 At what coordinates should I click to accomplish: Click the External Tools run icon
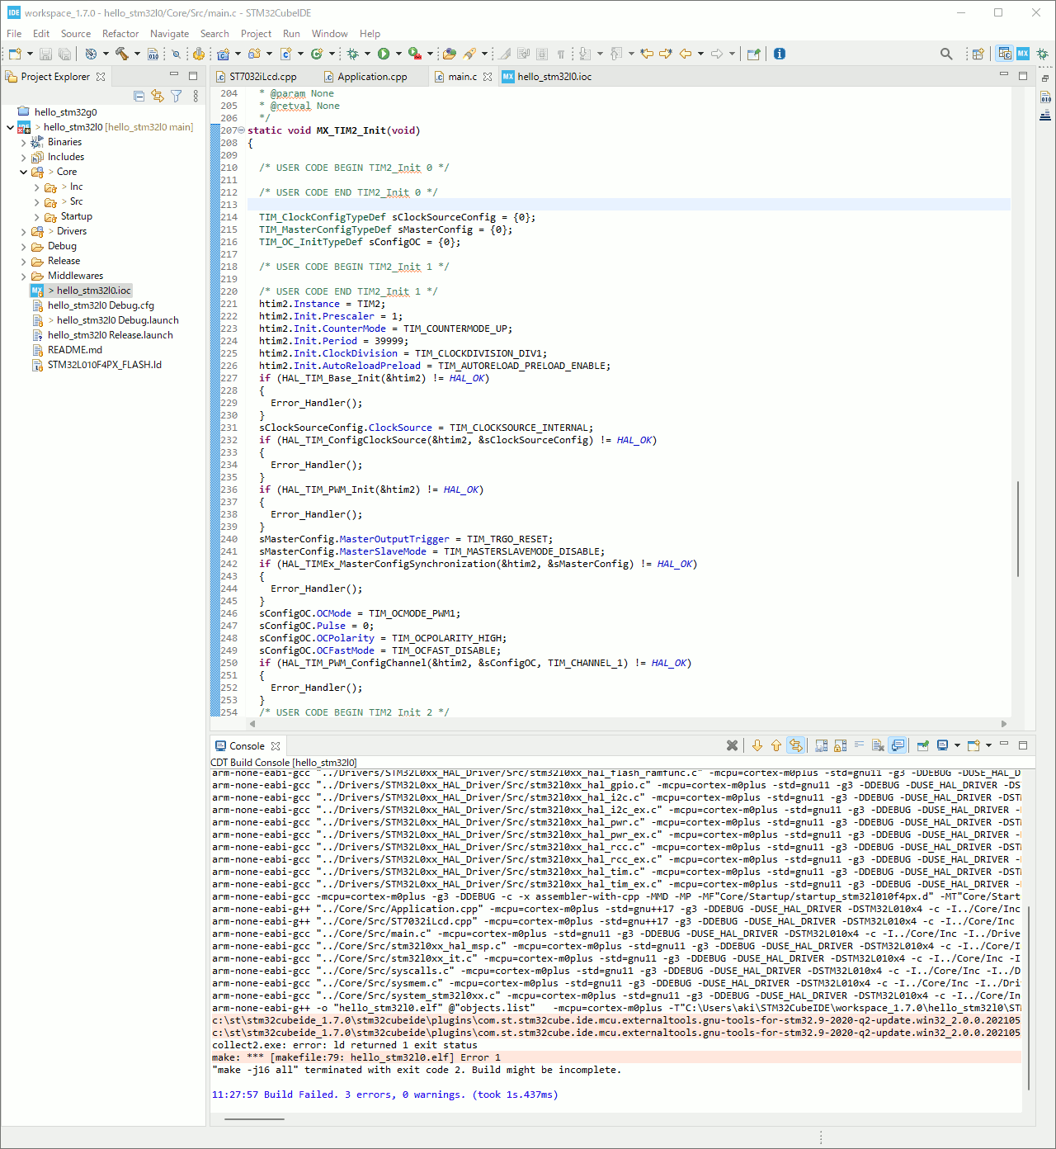pos(415,54)
